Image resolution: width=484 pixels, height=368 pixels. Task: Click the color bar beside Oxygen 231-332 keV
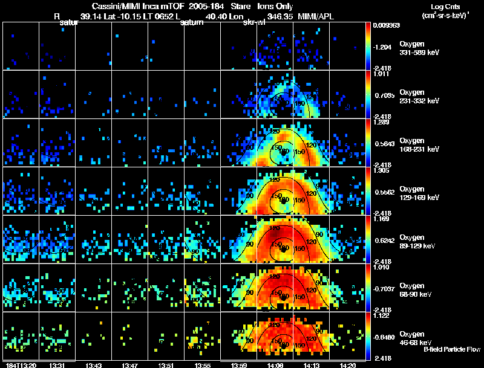point(368,94)
